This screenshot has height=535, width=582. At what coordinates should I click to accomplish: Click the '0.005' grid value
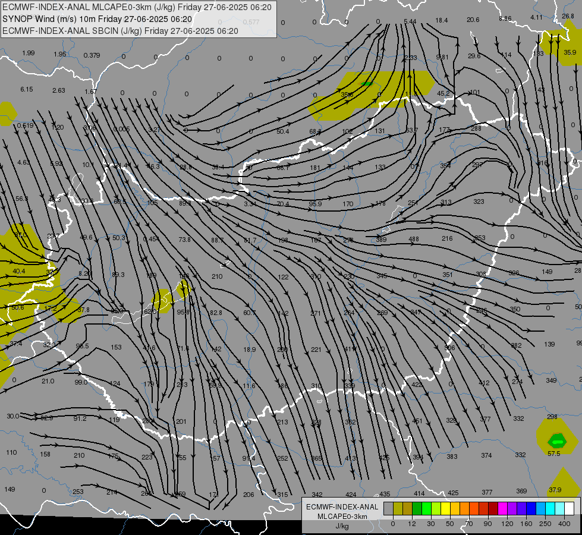point(122,129)
